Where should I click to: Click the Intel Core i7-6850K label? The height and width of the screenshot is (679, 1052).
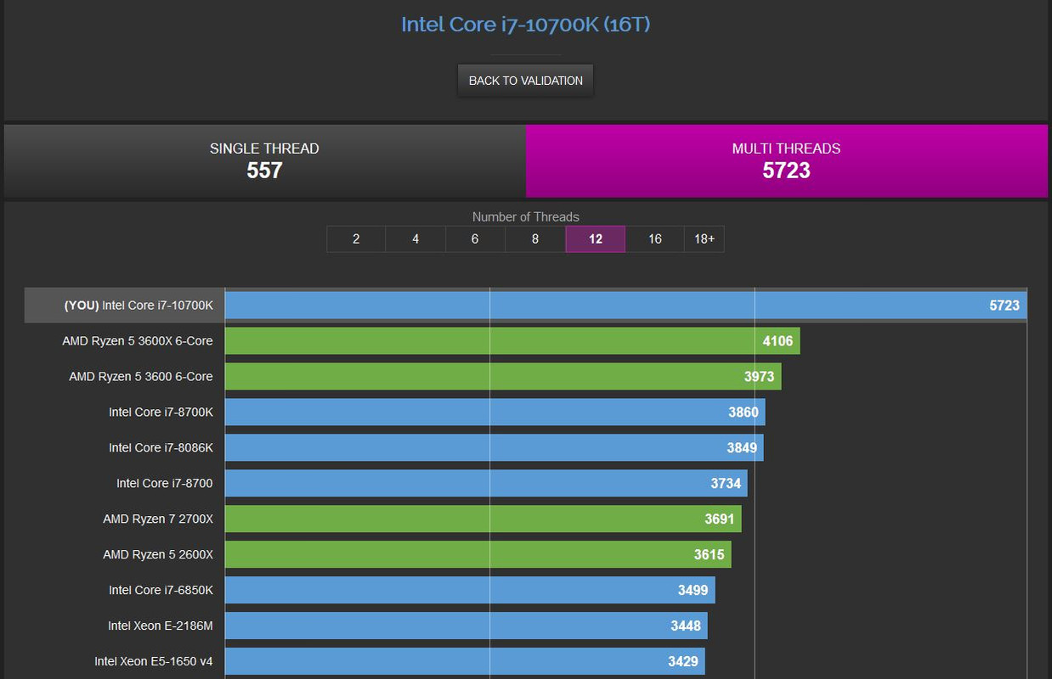tap(161, 591)
